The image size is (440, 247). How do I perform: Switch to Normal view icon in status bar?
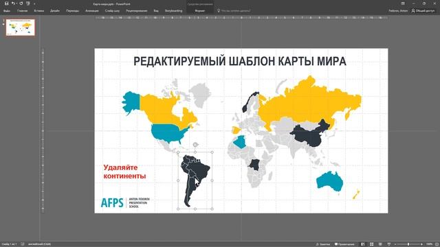coord(363,244)
